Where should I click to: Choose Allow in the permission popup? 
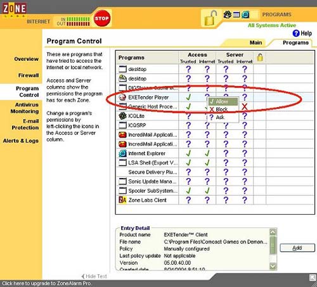(x=223, y=101)
